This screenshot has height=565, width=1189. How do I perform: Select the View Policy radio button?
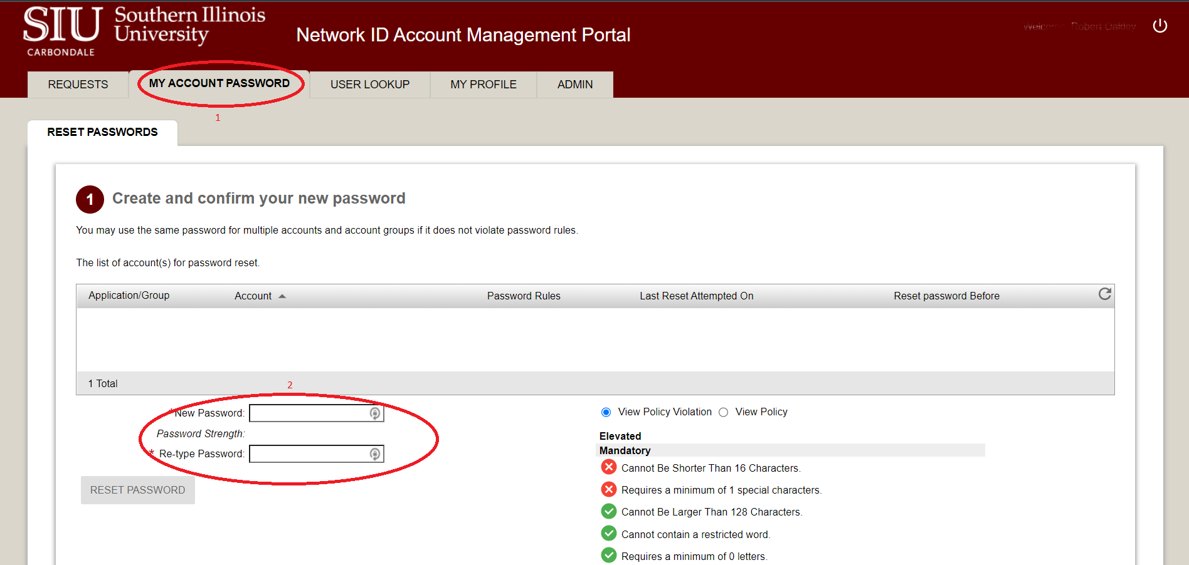click(723, 412)
